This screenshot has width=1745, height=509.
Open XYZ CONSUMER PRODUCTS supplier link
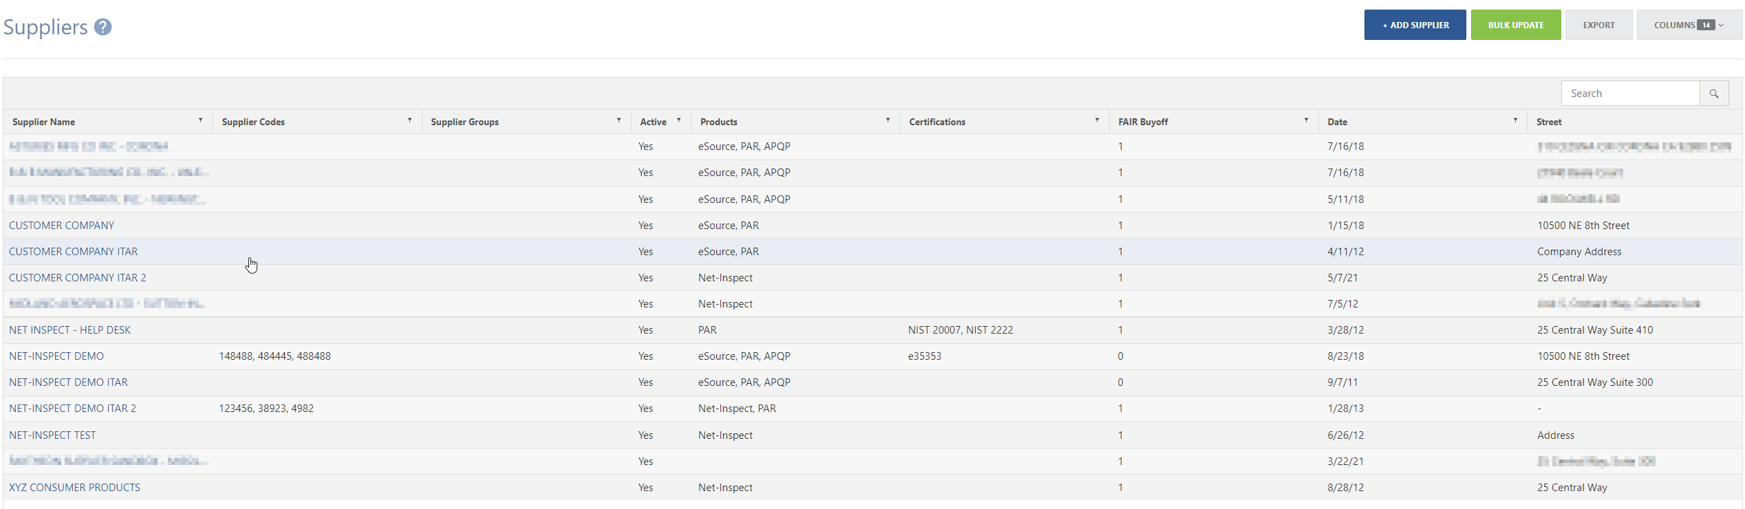[74, 488]
